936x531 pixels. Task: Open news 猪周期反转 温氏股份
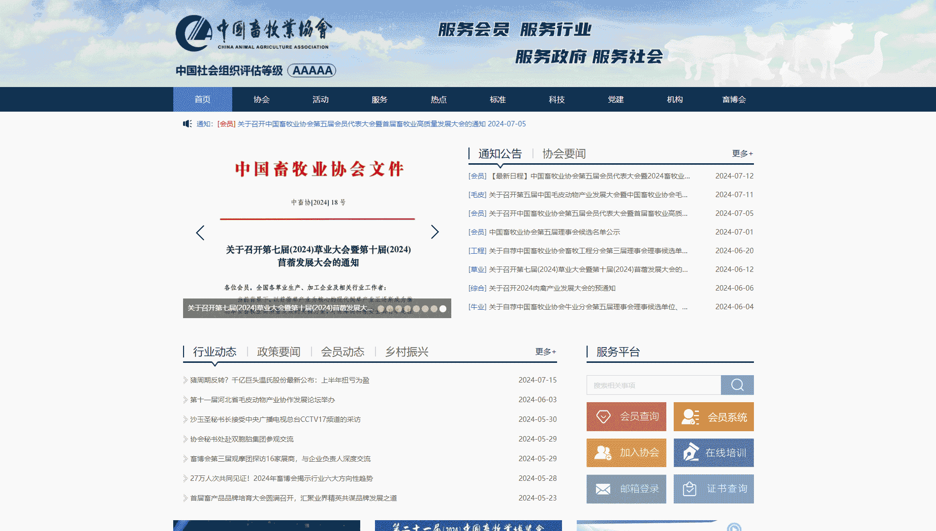[x=280, y=380]
